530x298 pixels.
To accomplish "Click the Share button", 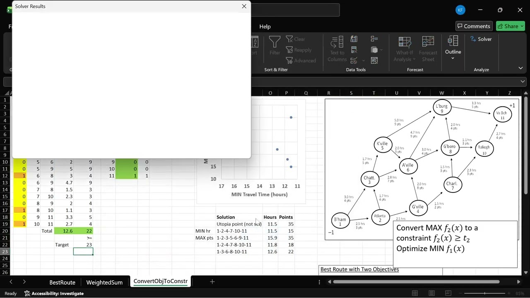I will (511, 26).
